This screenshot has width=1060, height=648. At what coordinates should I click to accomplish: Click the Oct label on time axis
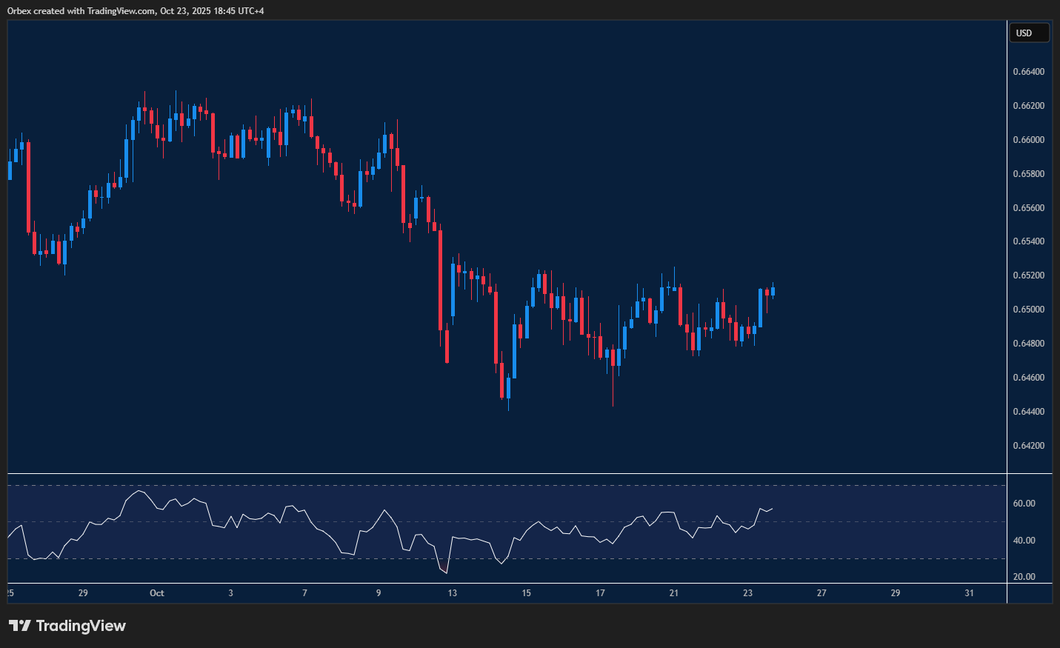[156, 593]
